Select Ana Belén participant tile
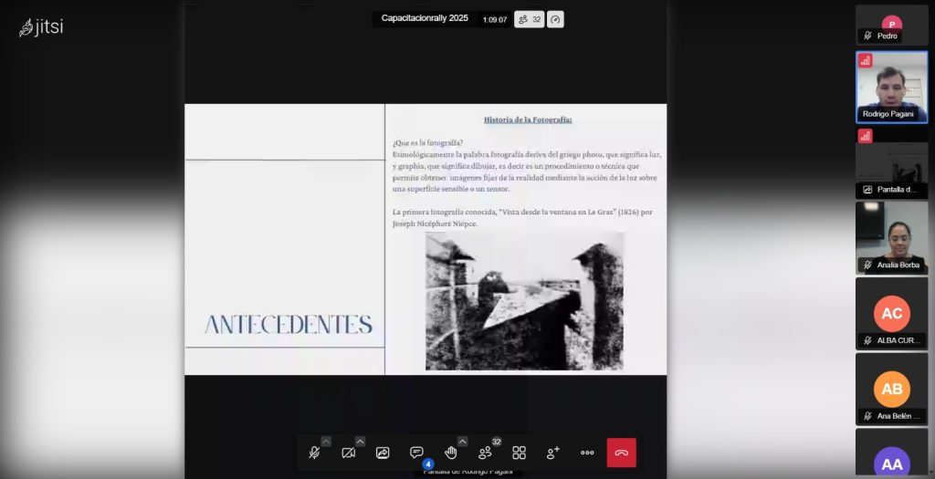Image resolution: width=935 pixels, height=479 pixels. coord(891,389)
